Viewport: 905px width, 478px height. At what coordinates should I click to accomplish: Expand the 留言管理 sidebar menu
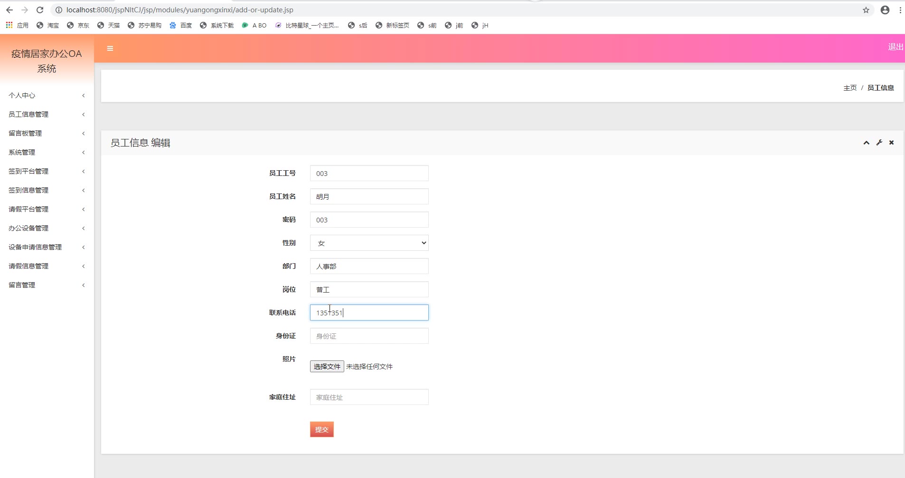47,285
